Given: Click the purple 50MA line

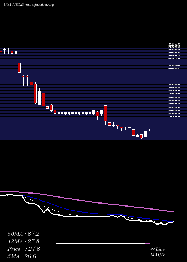Looking at the screenshot, I should pos(87,201).
